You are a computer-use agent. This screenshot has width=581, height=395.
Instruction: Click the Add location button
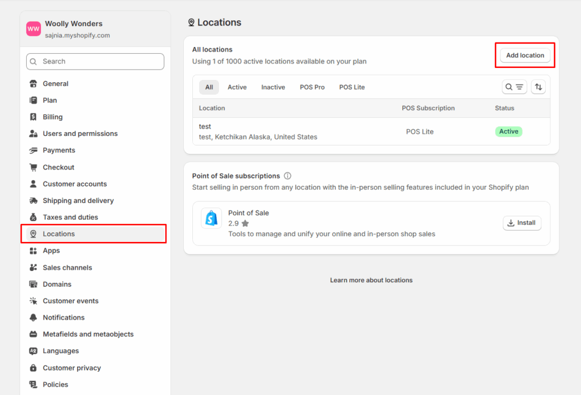(525, 56)
